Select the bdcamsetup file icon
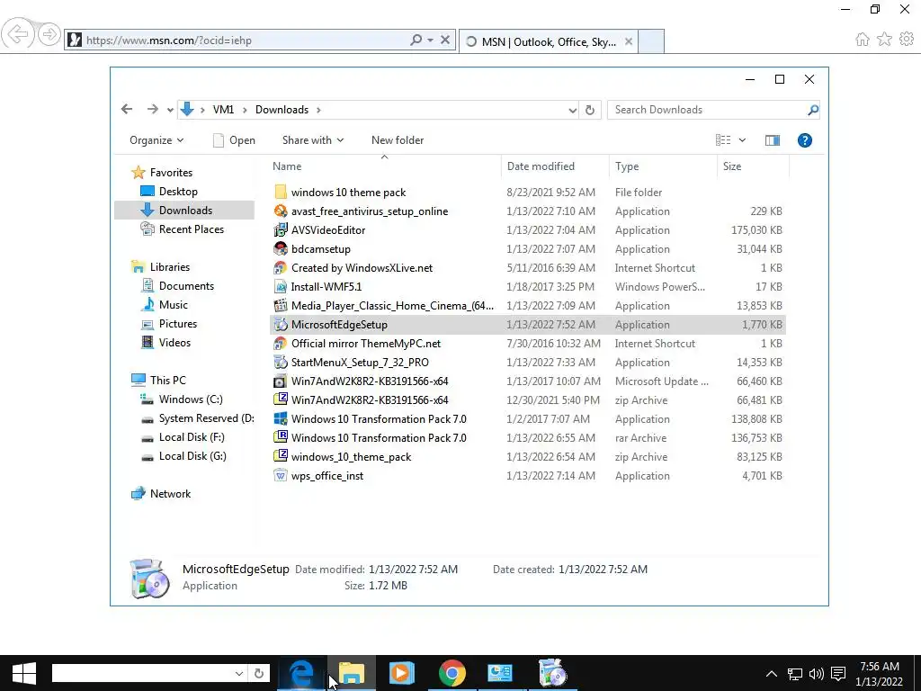921x691 pixels. [281, 248]
